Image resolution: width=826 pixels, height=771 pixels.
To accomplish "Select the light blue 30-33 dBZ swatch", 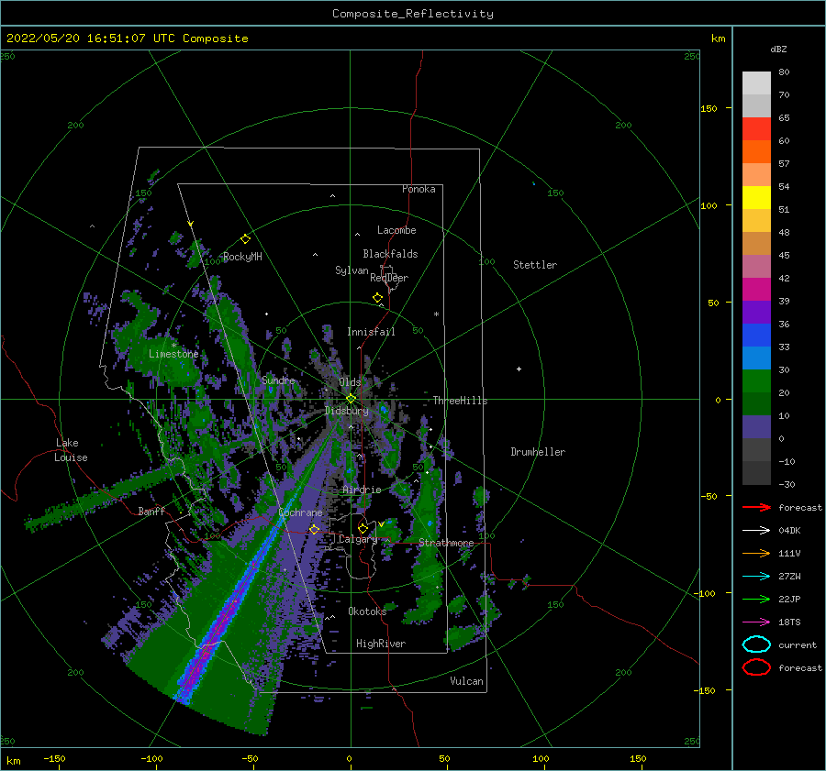I will pos(756,358).
